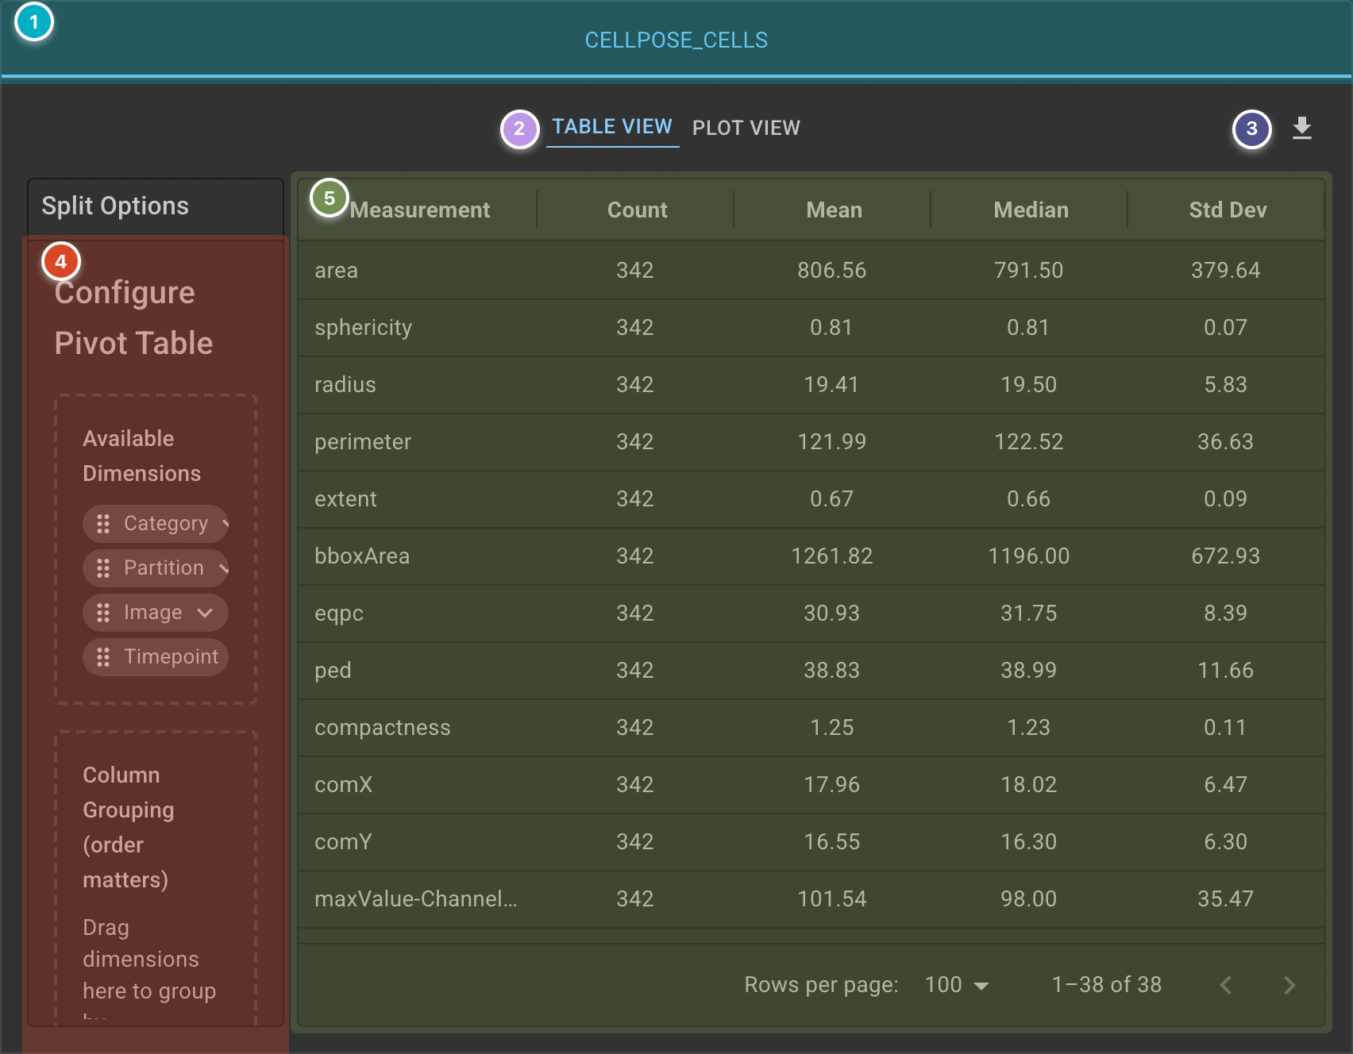Click the '1–38 of 38' pagination text
The height and width of the screenshot is (1054, 1353).
coord(1107,985)
